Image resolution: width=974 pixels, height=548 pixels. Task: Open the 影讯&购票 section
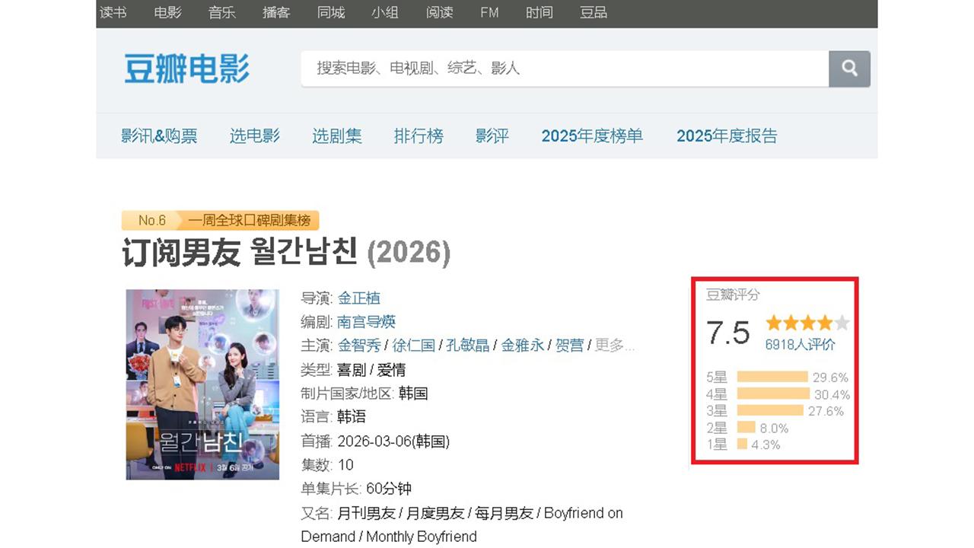click(159, 136)
